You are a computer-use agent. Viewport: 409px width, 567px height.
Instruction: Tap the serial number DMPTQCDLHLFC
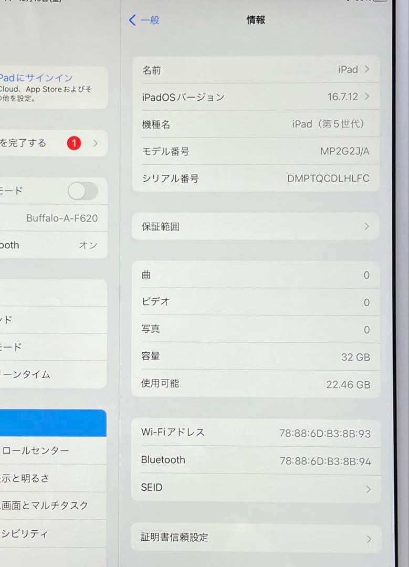point(328,178)
